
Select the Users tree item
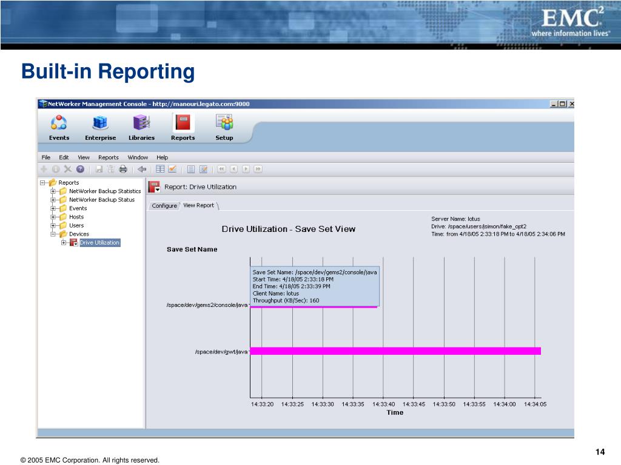(x=76, y=226)
